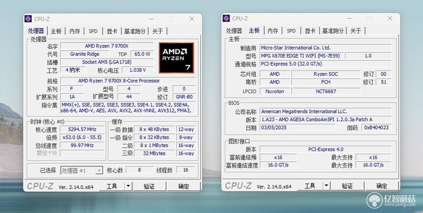Switch to the 处理器 tab in the right window
This screenshot has width=423, height=213.
point(234,31)
